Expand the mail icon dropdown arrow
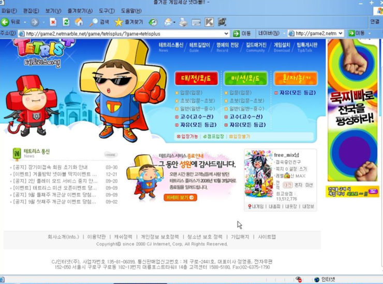This screenshot has height=284, width=383. [174, 22]
